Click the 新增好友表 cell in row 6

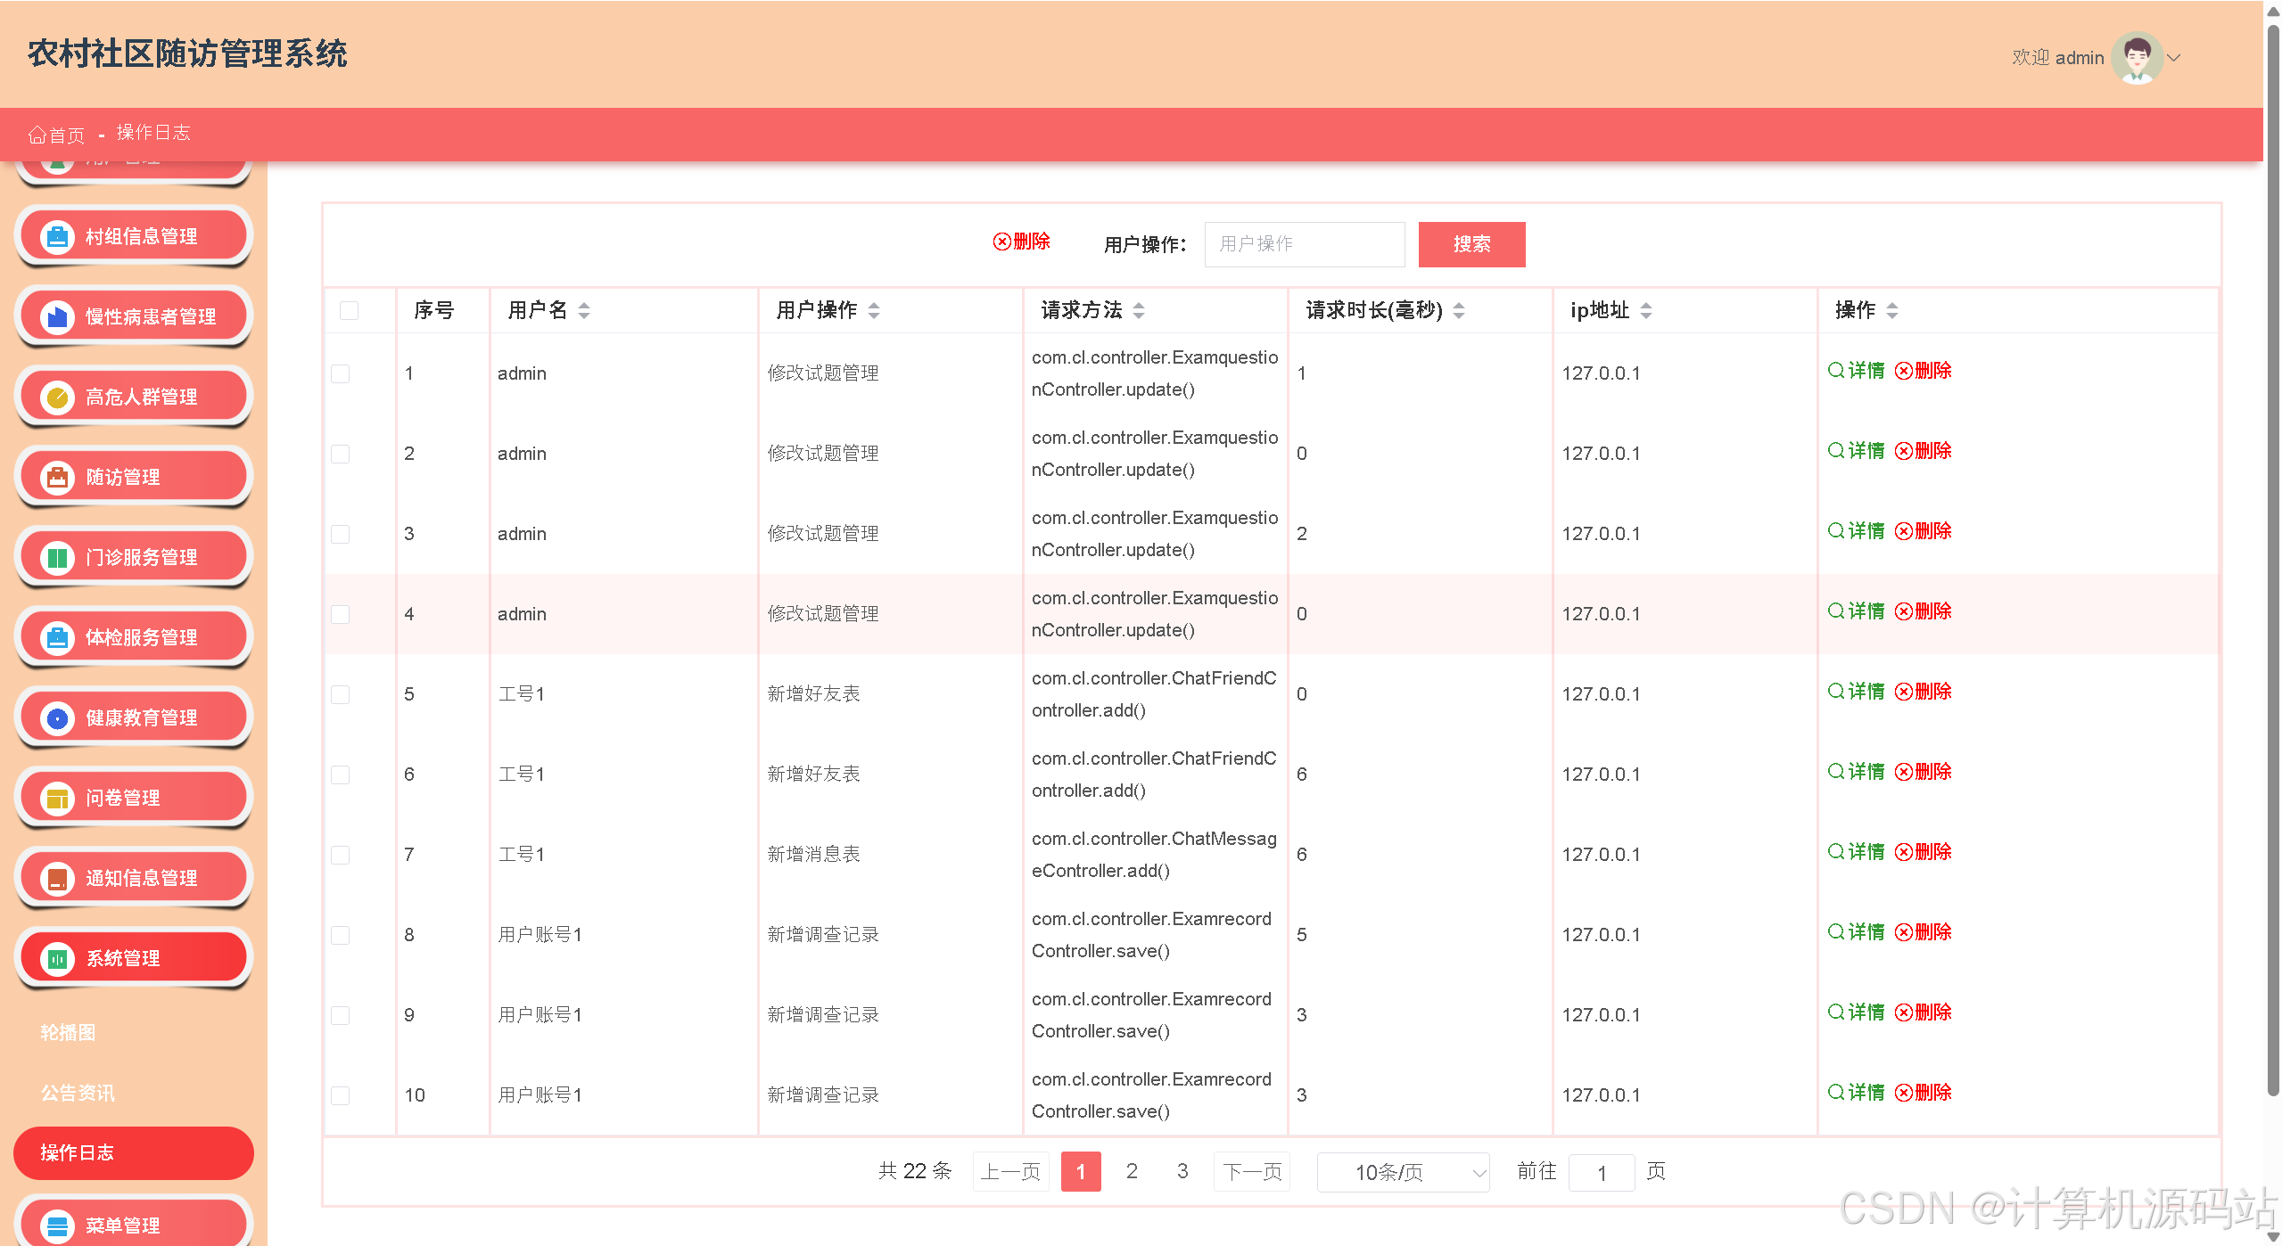pyautogui.click(x=813, y=775)
